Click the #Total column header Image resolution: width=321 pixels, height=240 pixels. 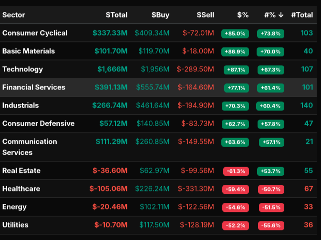[x=301, y=15]
